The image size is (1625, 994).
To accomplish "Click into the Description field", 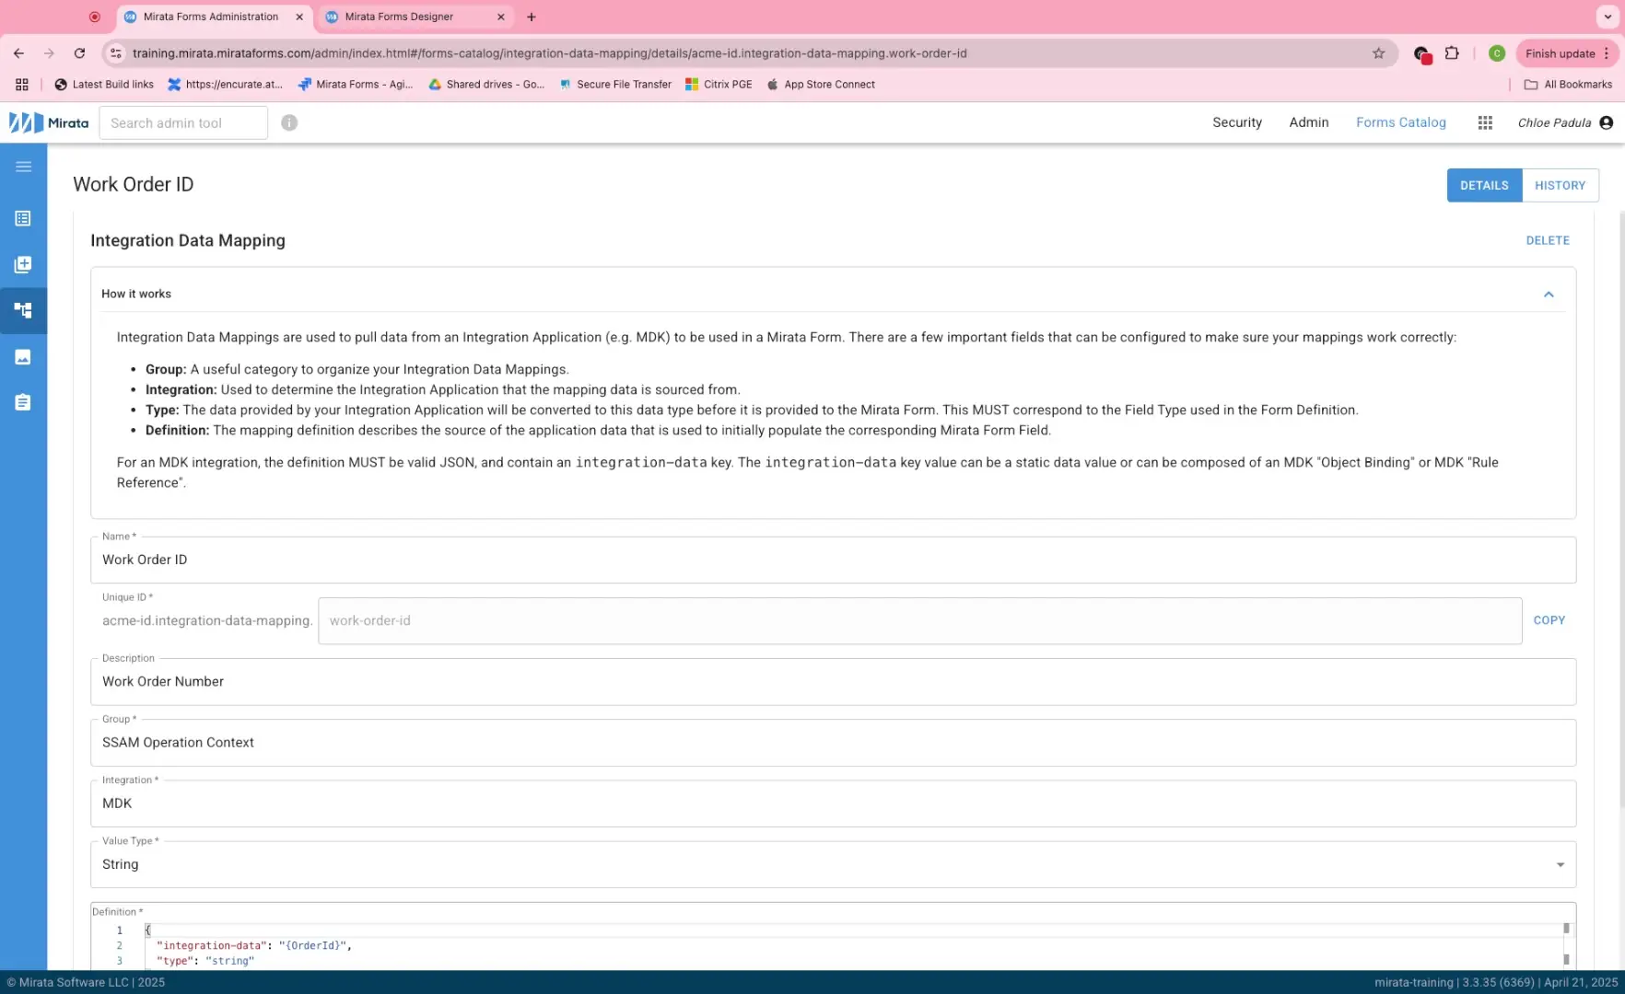I will [832, 682].
